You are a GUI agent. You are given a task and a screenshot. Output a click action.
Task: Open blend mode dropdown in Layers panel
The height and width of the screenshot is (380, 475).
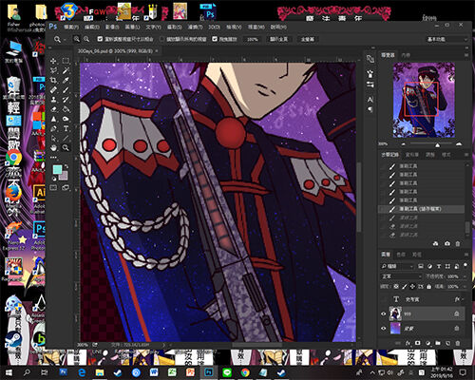click(x=401, y=276)
